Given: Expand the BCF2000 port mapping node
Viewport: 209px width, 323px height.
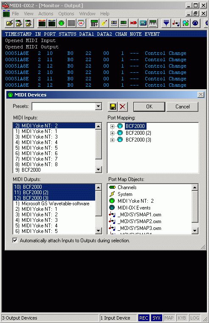Looking at the screenshot, I should pos(112,126).
